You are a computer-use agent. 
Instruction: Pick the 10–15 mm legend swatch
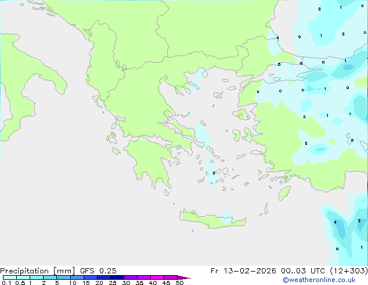point(77,277)
